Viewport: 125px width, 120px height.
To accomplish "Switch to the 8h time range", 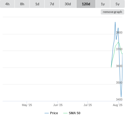I will 22,4.
